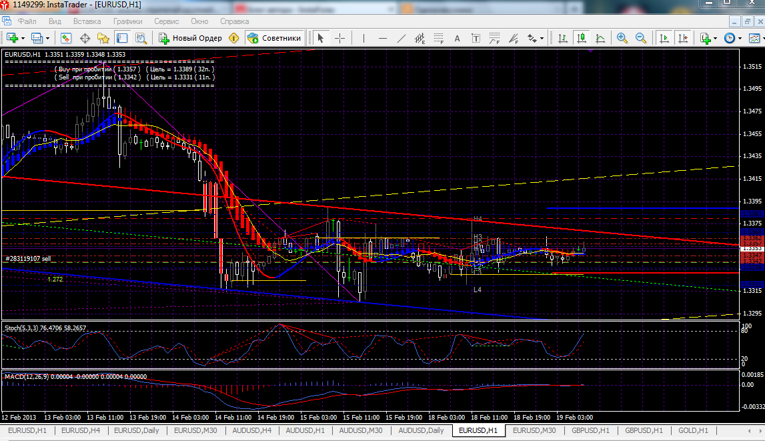
Task: Open the timeframe periods clock icon
Action: (730, 38)
